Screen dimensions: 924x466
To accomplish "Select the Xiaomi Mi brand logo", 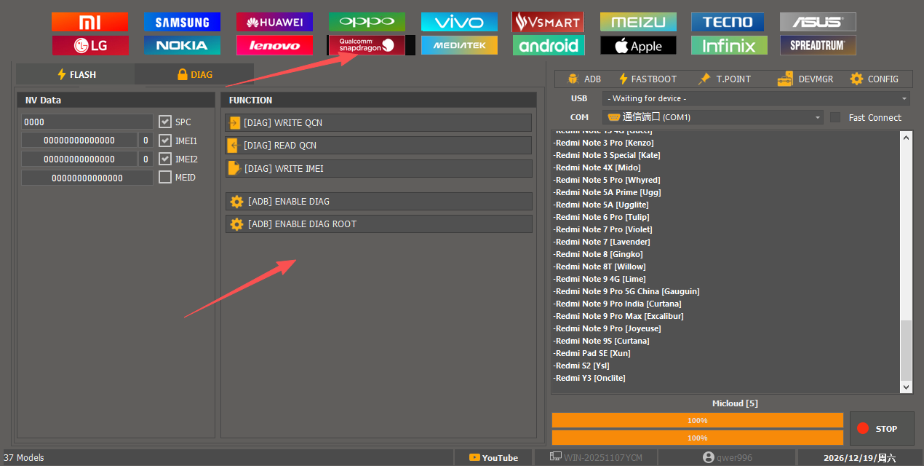I will [90, 22].
